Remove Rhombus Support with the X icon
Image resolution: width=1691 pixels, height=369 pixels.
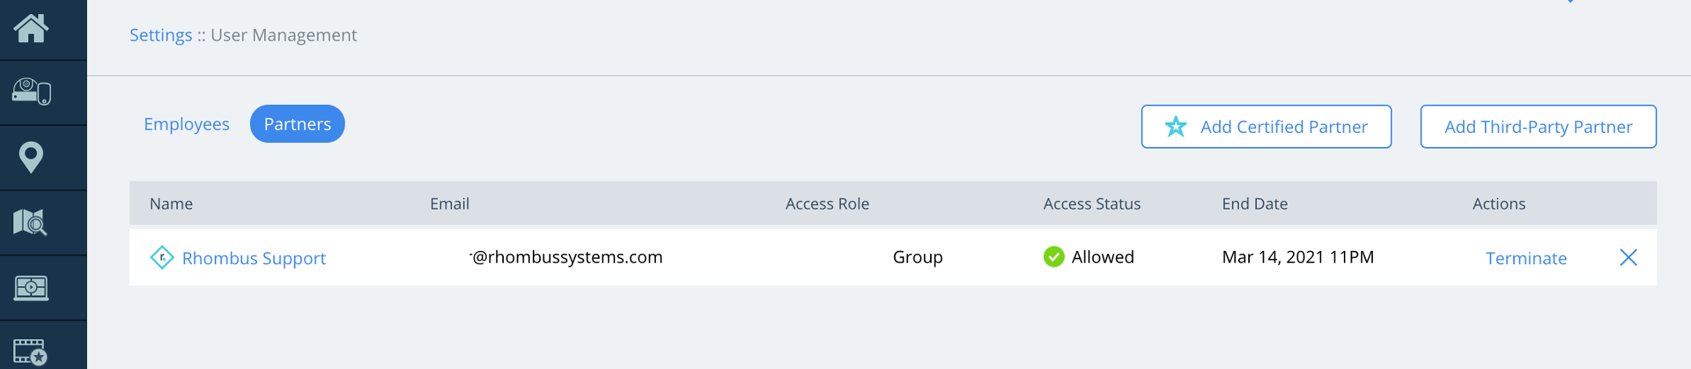(1628, 257)
